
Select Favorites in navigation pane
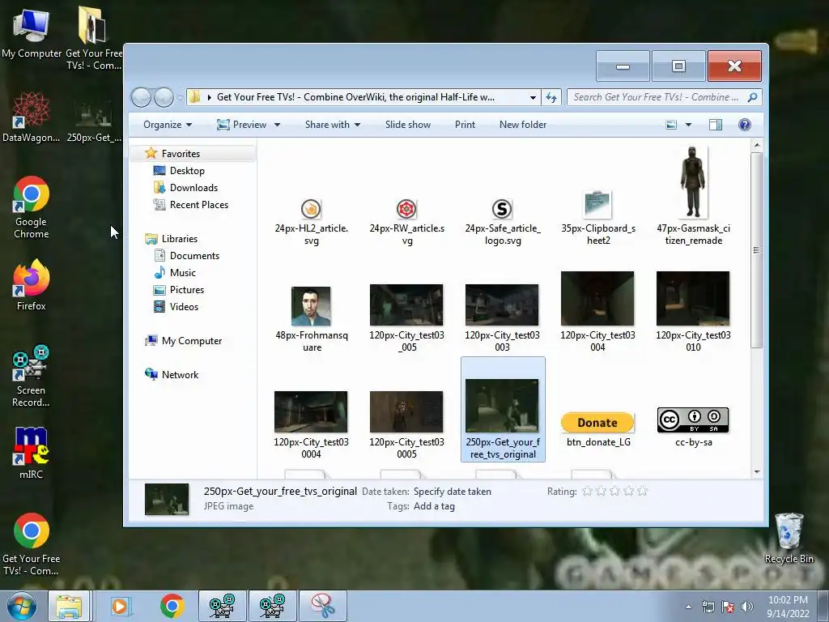tap(181, 153)
